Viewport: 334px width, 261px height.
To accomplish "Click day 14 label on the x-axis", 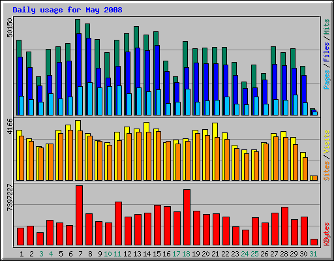I will 147,254.
